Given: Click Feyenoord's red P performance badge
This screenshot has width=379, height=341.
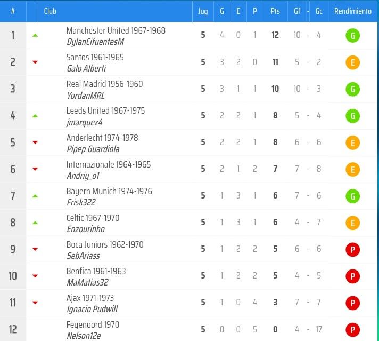Looking at the screenshot, I should click(353, 330).
